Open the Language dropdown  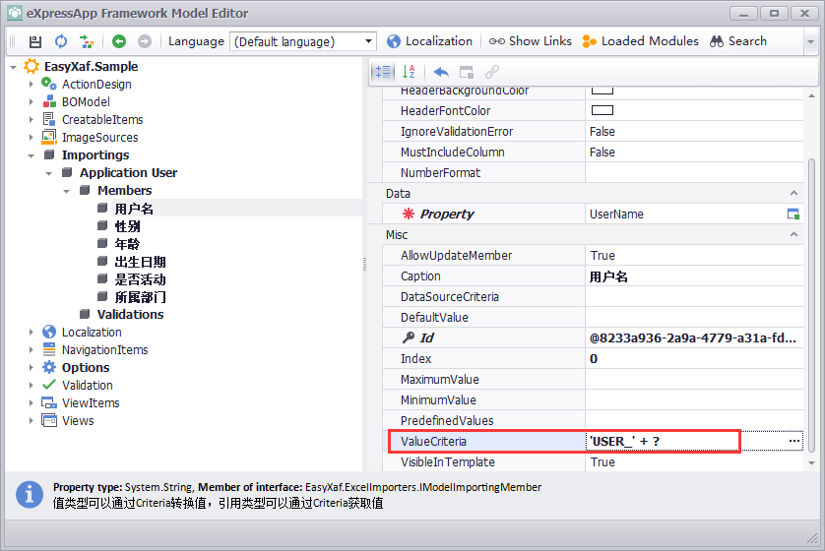(369, 41)
